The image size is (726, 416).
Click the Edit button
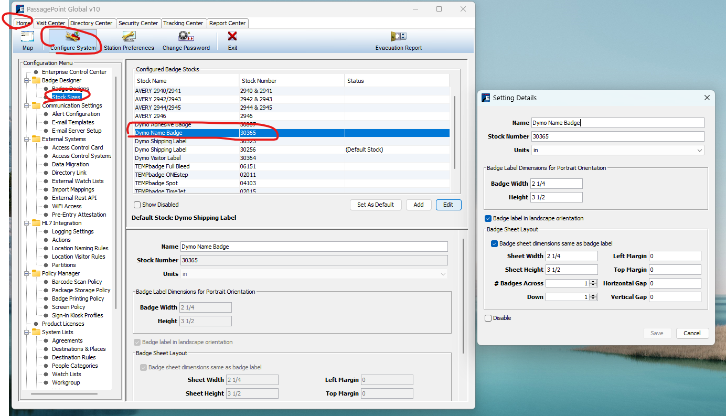(449, 205)
